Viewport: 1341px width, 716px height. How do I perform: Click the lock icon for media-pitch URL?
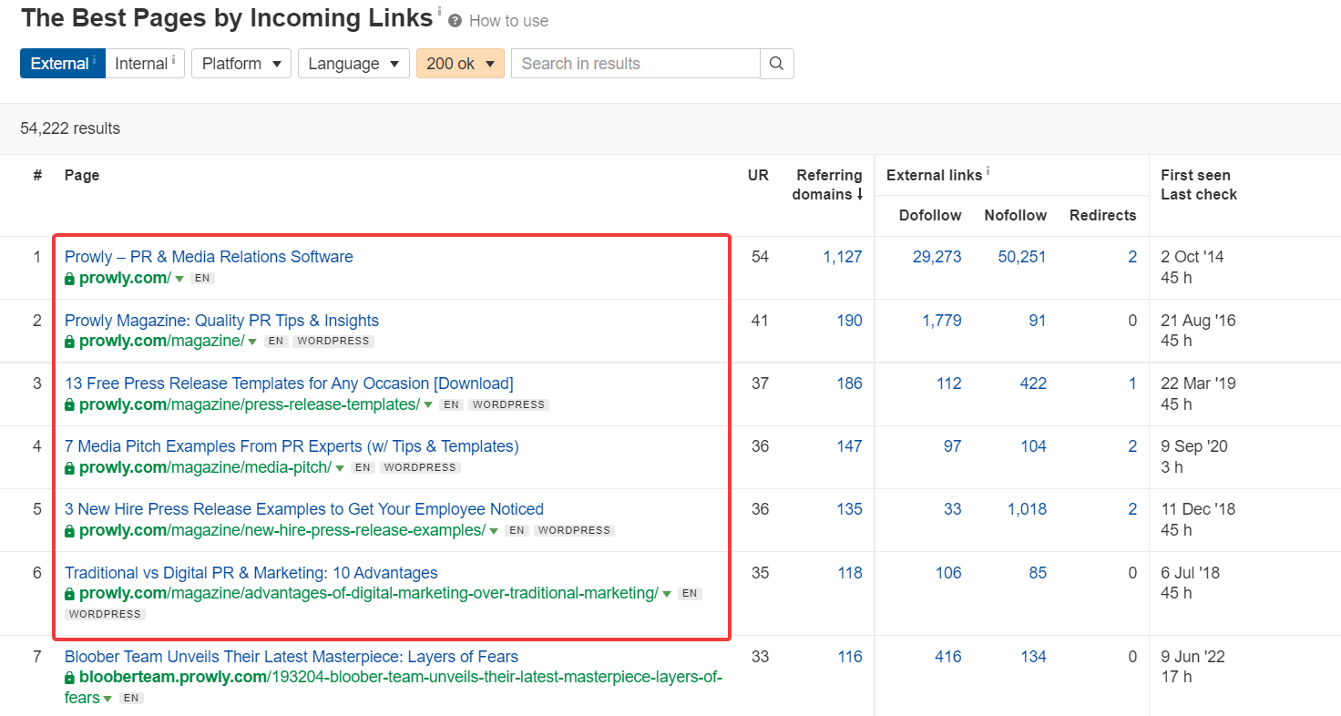coord(69,467)
